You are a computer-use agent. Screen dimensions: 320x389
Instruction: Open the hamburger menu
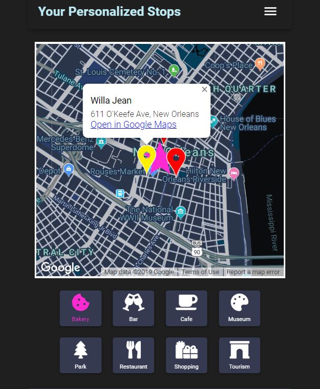270,11
